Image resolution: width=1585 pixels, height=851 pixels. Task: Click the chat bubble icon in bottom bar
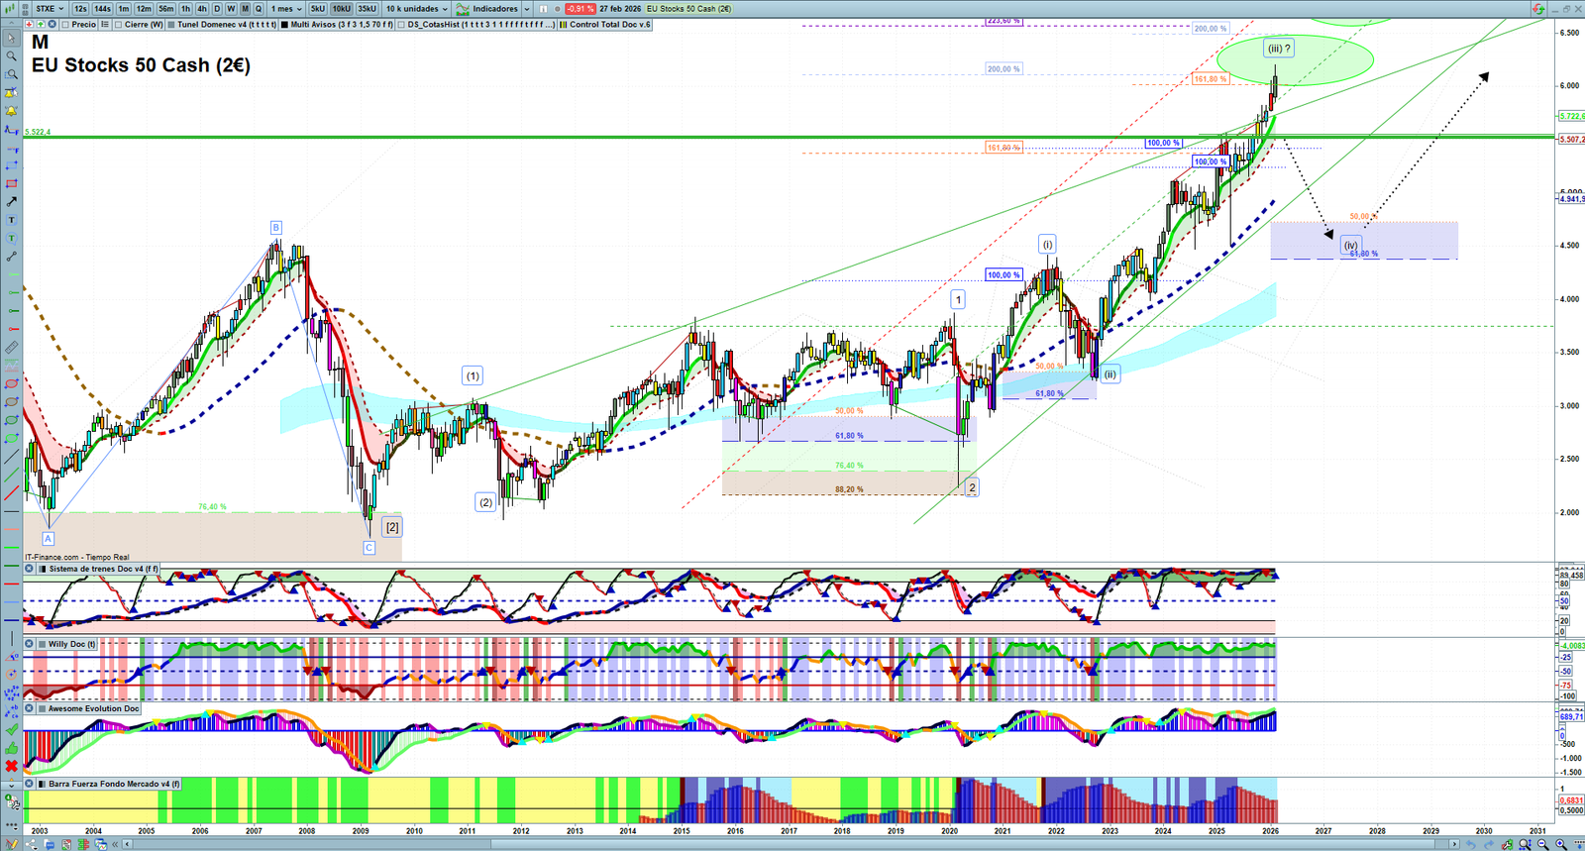(x=49, y=844)
